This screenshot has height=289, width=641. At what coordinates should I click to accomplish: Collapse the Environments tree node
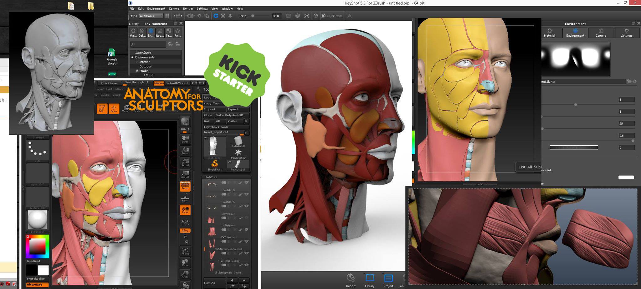132,57
